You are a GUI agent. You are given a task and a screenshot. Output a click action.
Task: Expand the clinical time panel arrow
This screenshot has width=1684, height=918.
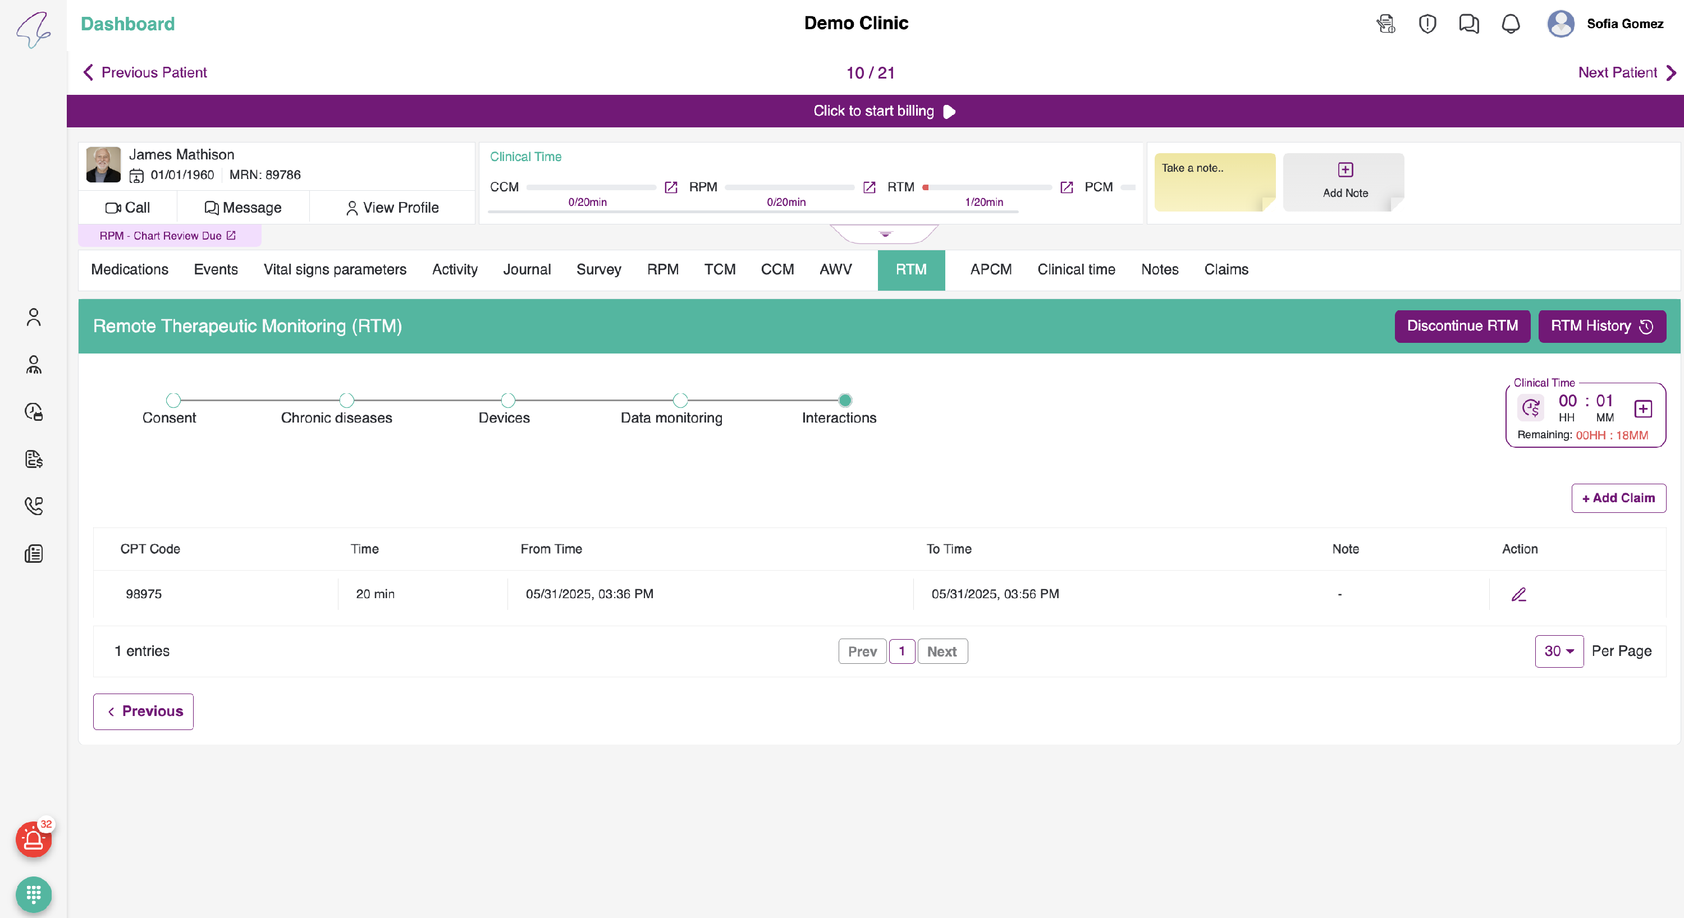[x=885, y=234]
